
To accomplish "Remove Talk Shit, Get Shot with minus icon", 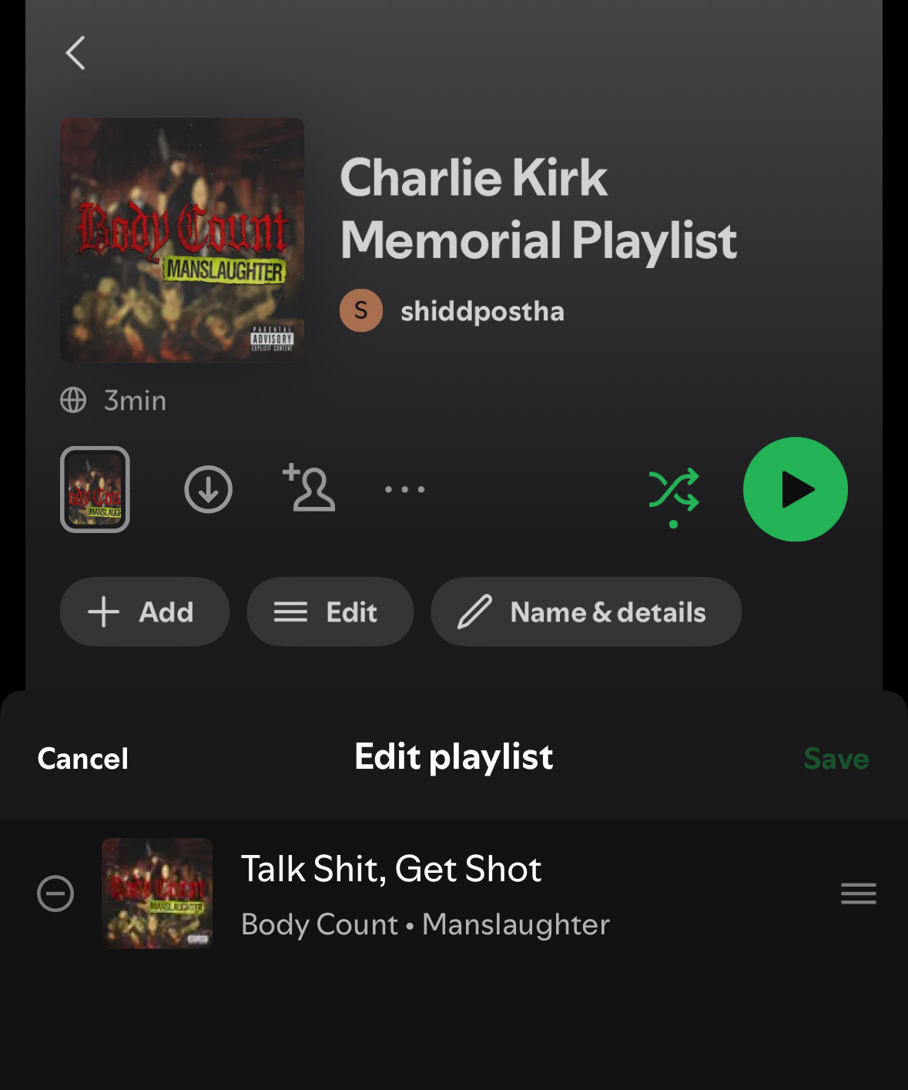I will [x=55, y=894].
